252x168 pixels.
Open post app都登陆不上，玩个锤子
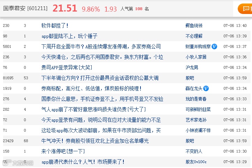click(69, 36)
